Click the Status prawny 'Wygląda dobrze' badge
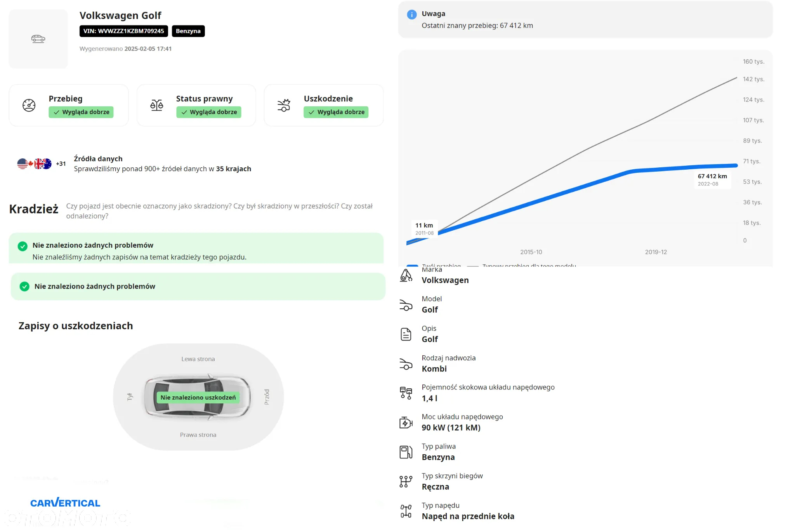 (x=209, y=112)
